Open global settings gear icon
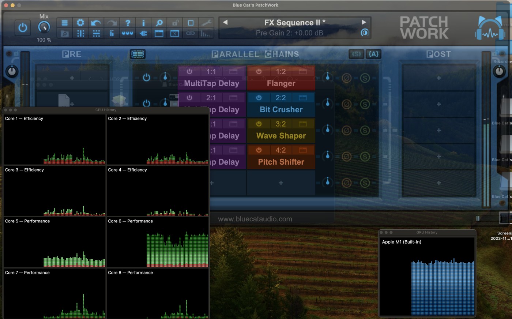 point(80,23)
